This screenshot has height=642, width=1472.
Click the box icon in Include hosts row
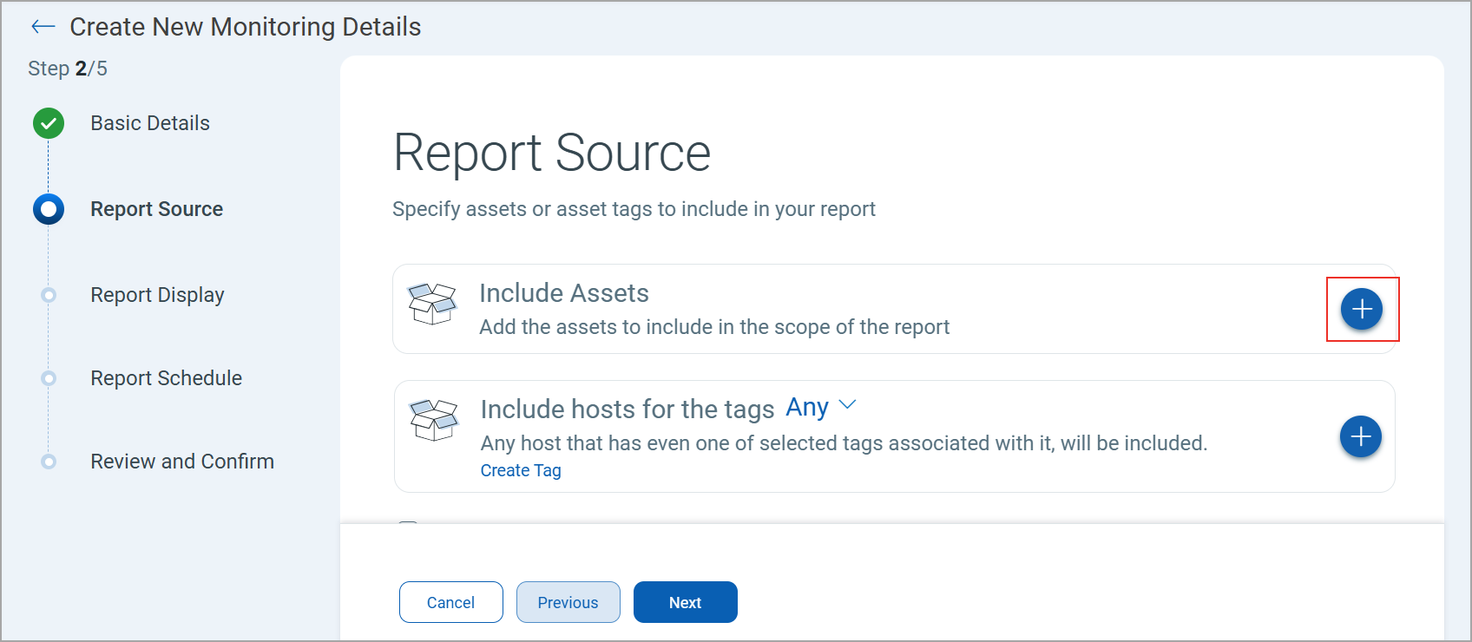pos(433,420)
